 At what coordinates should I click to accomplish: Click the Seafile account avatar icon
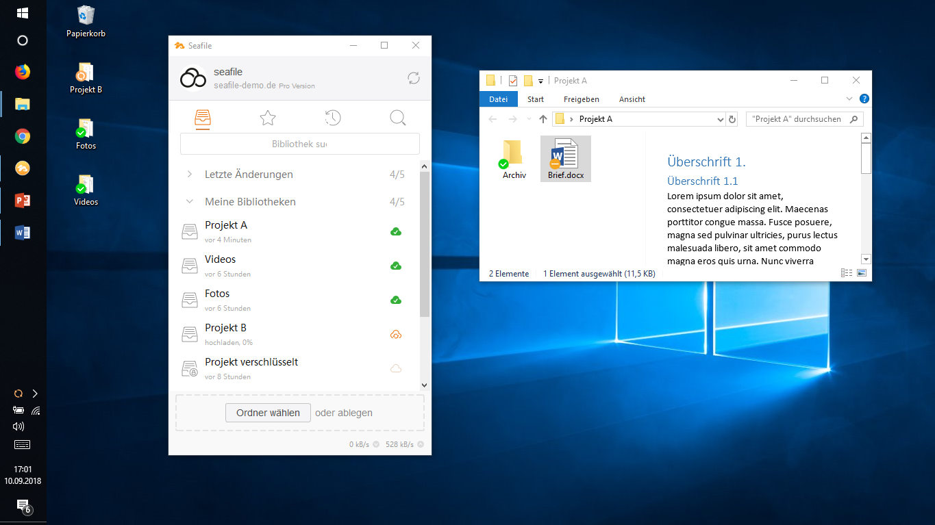(192, 77)
